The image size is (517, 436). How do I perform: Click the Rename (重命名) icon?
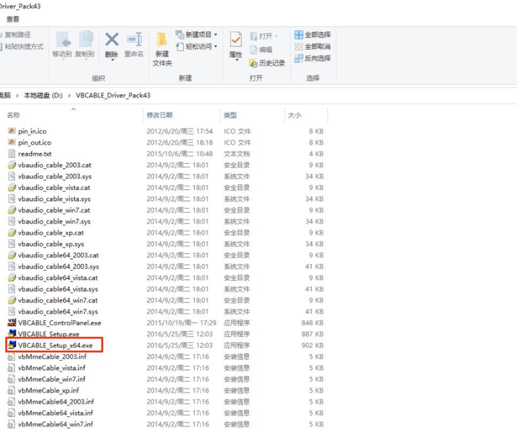click(134, 39)
